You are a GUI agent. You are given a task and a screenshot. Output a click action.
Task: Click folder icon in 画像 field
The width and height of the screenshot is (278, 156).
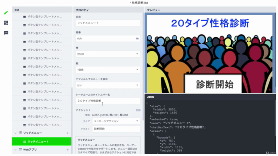point(137,39)
